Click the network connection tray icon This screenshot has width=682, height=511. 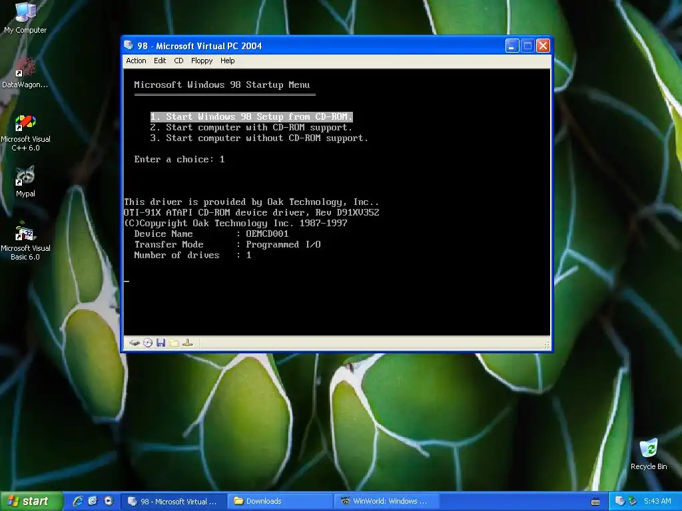[x=633, y=501]
